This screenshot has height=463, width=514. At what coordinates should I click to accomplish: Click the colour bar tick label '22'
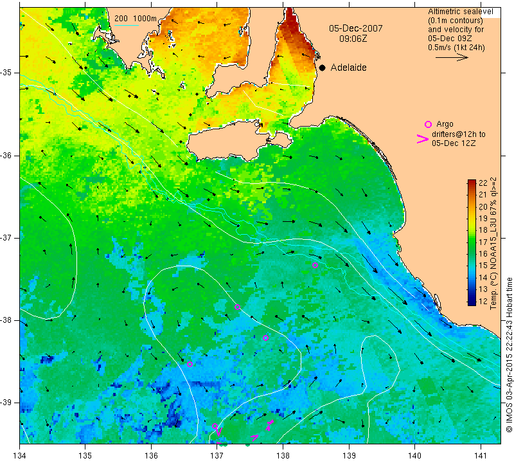pos(483,183)
